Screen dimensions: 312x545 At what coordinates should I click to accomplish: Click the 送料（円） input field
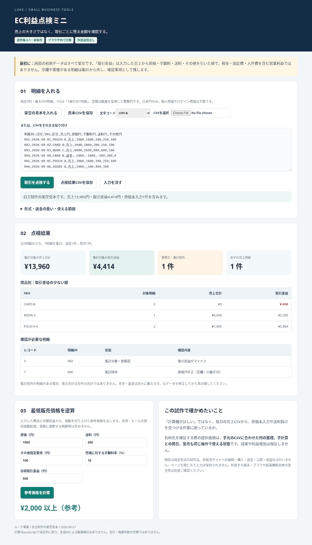pyautogui.click(x=116, y=442)
